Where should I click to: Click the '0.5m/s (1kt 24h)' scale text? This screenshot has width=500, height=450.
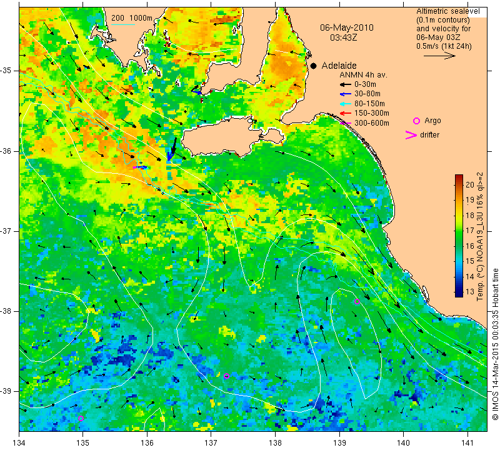coord(444,46)
